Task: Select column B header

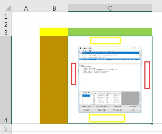Action: (54, 8)
